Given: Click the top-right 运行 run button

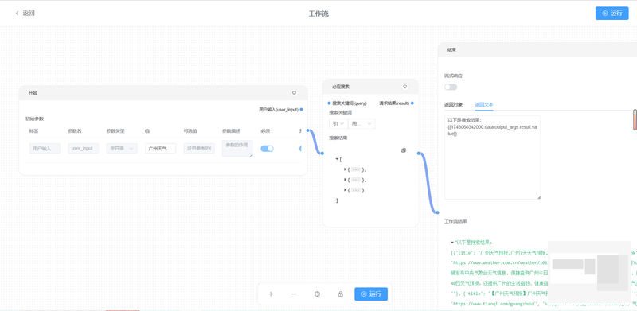Looking at the screenshot, I should pyautogui.click(x=612, y=13).
